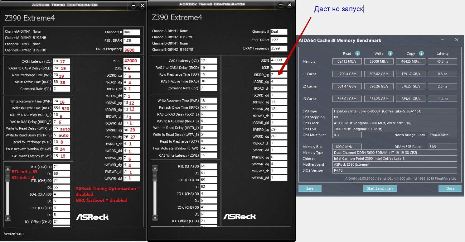The height and width of the screenshot is (242, 465).
Task: Click the Save button in AIDA64
Action: tap(310, 188)
